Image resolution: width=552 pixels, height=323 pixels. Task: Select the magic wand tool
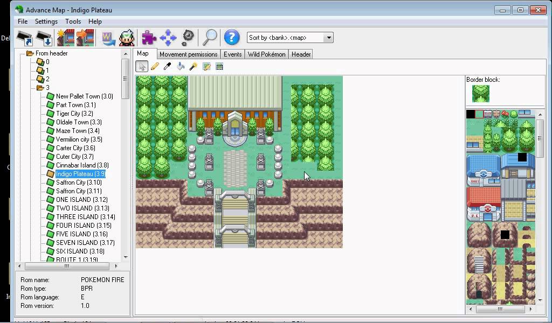(x=193, y=66)
